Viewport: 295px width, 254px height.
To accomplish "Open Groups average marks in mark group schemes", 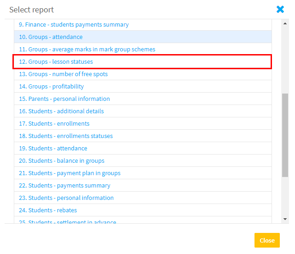I will [x=143, y=50].
